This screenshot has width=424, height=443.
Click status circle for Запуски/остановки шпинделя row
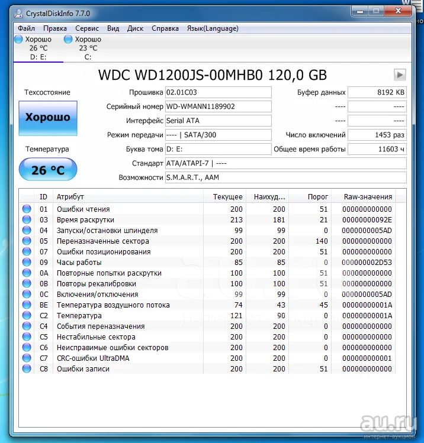point(27,230)
